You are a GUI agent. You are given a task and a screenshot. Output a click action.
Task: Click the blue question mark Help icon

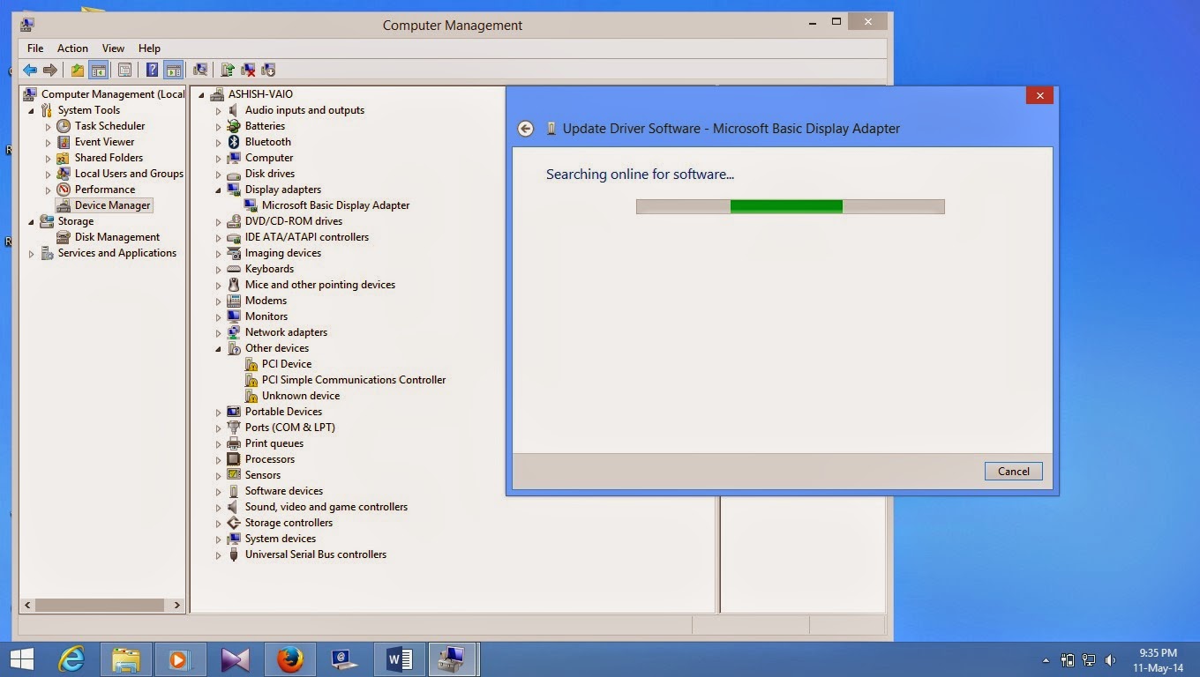tap(153, 70)
